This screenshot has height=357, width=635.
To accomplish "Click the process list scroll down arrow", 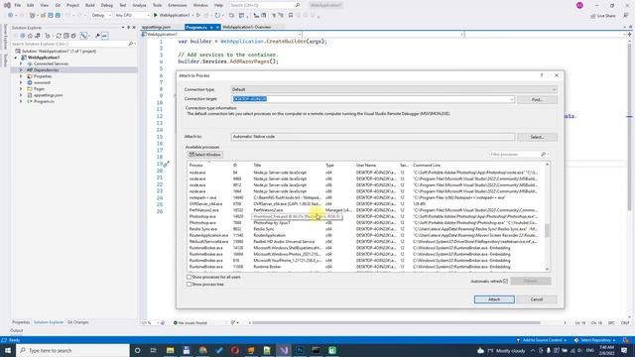I will point(547,269).
